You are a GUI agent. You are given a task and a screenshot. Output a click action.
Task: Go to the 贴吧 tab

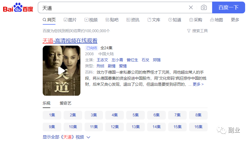coord(112,20)
